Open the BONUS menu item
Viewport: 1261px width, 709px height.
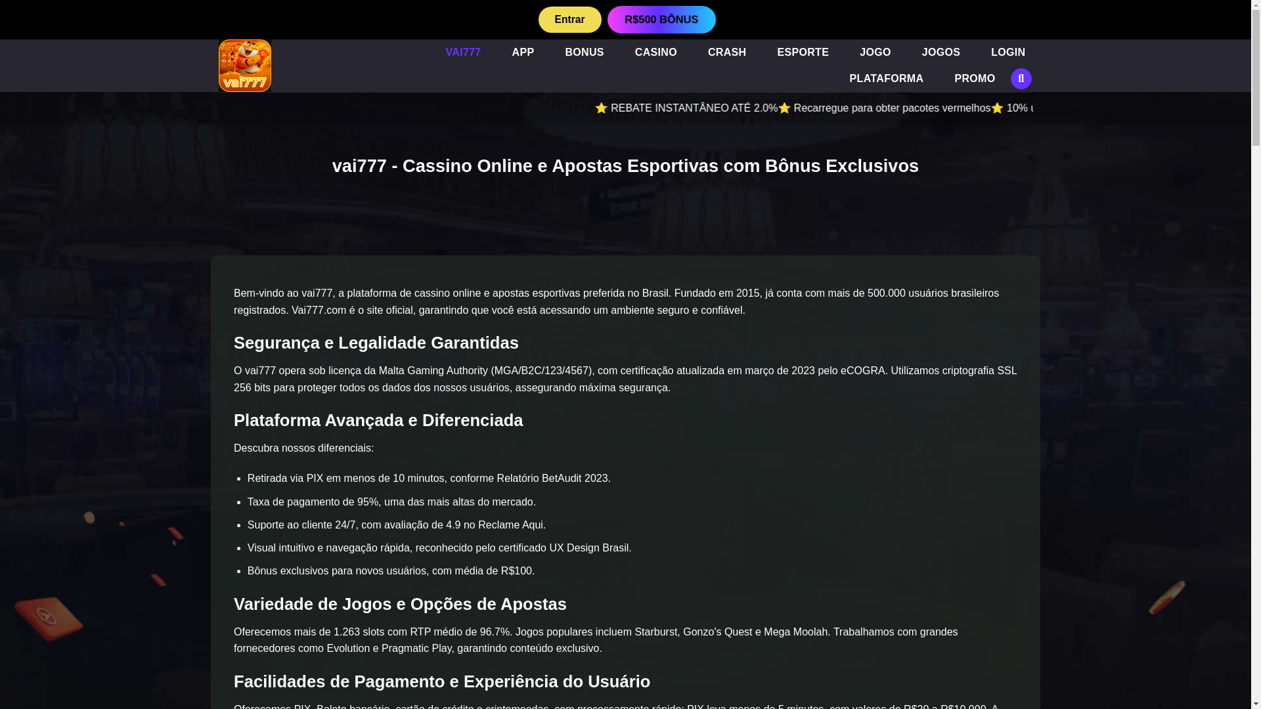click(x=584, y=53)
